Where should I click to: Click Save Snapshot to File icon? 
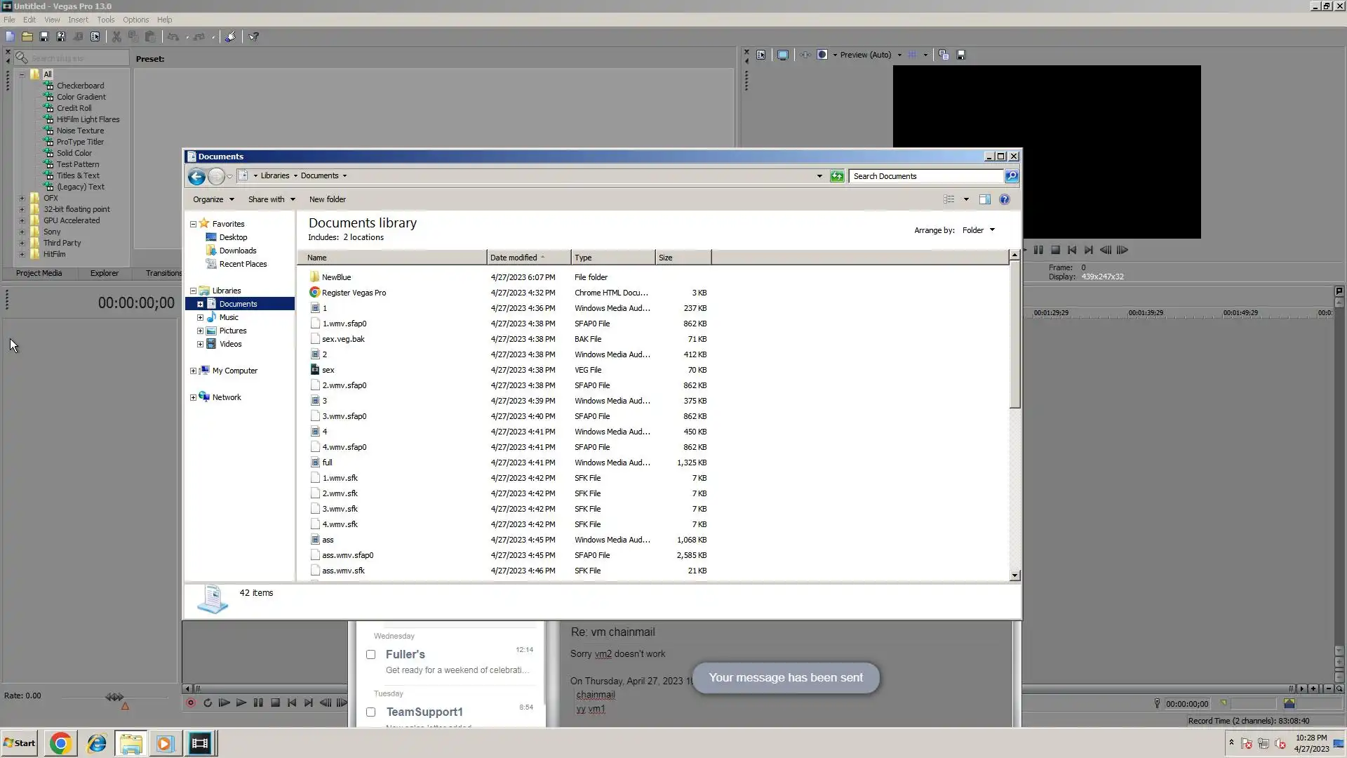pyautogui.click(x=961, y=55)
